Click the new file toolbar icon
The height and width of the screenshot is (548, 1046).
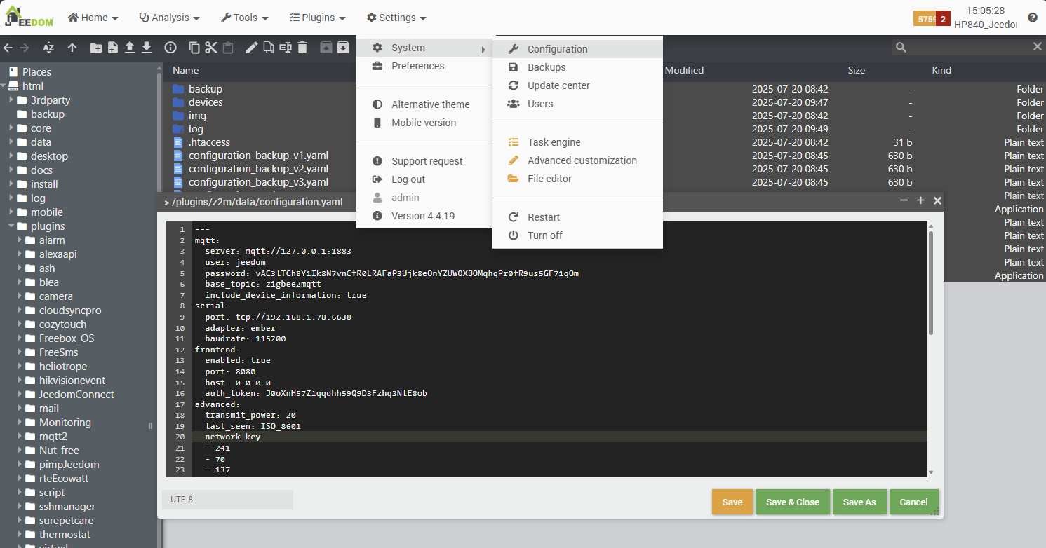[x=113, y=48]
